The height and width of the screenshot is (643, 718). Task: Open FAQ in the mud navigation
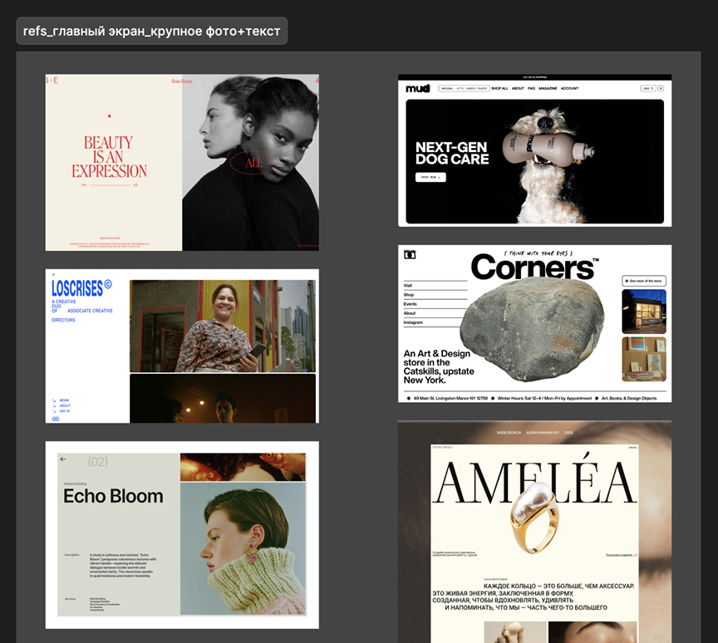point(531,88)
